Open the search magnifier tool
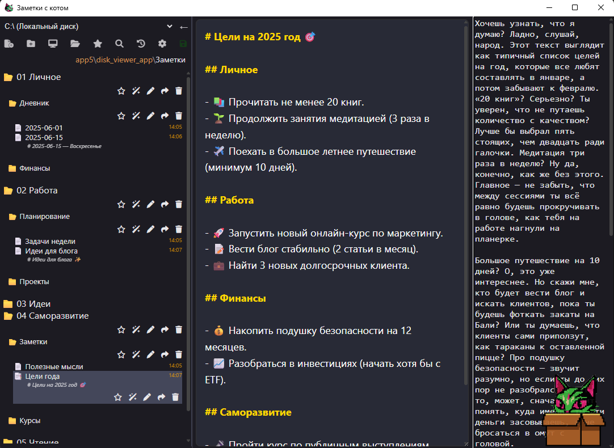The height and width of the screenshot is (448, 614). tap(119, 44)
